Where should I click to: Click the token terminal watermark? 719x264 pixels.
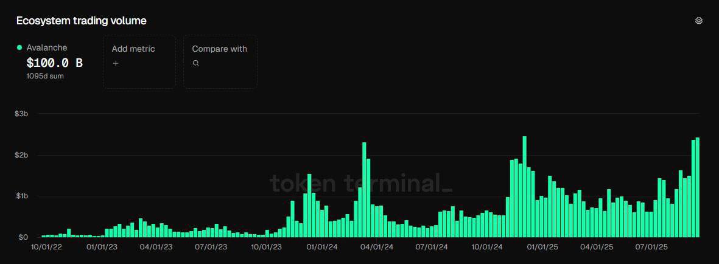tap(361, 182)
